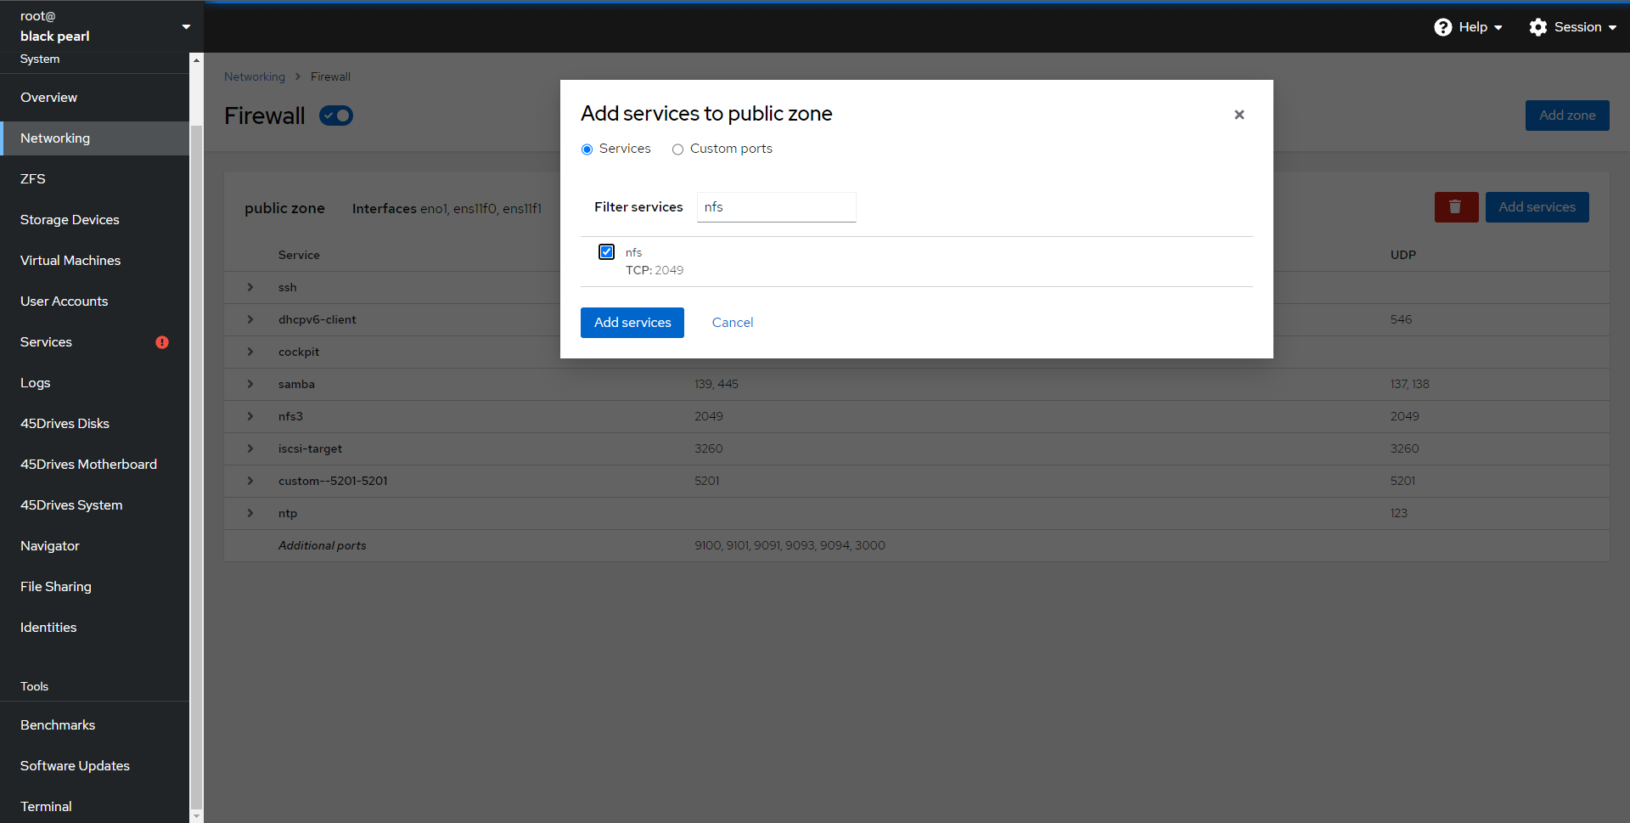Expand the dhcpv6-client service row

250,319
